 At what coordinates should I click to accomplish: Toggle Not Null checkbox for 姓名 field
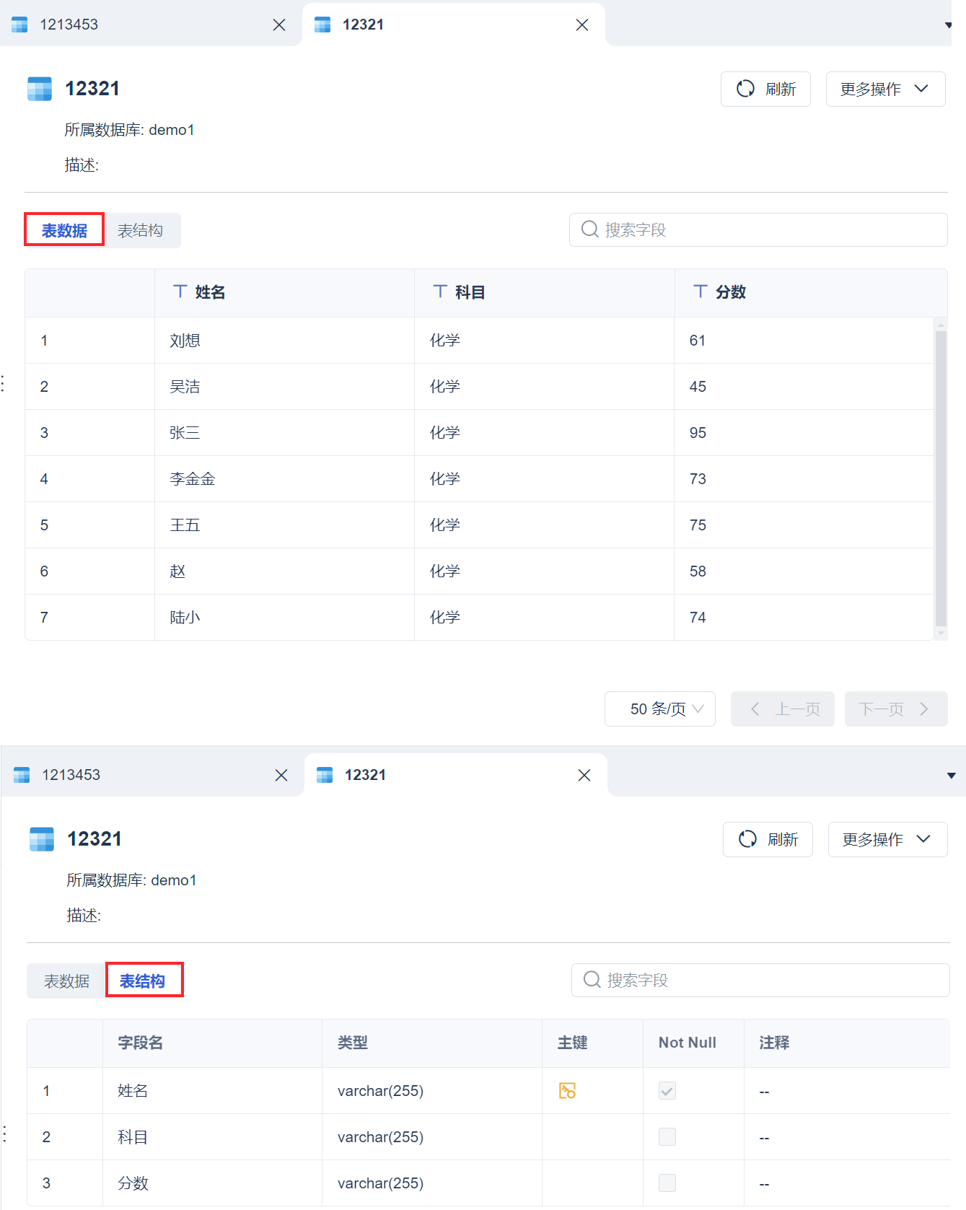coord(667,1090)
